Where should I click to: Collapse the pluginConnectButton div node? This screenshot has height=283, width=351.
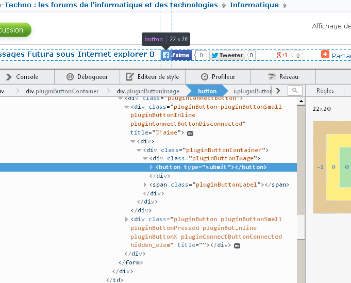pyautogui.click(x=121, y=98)
